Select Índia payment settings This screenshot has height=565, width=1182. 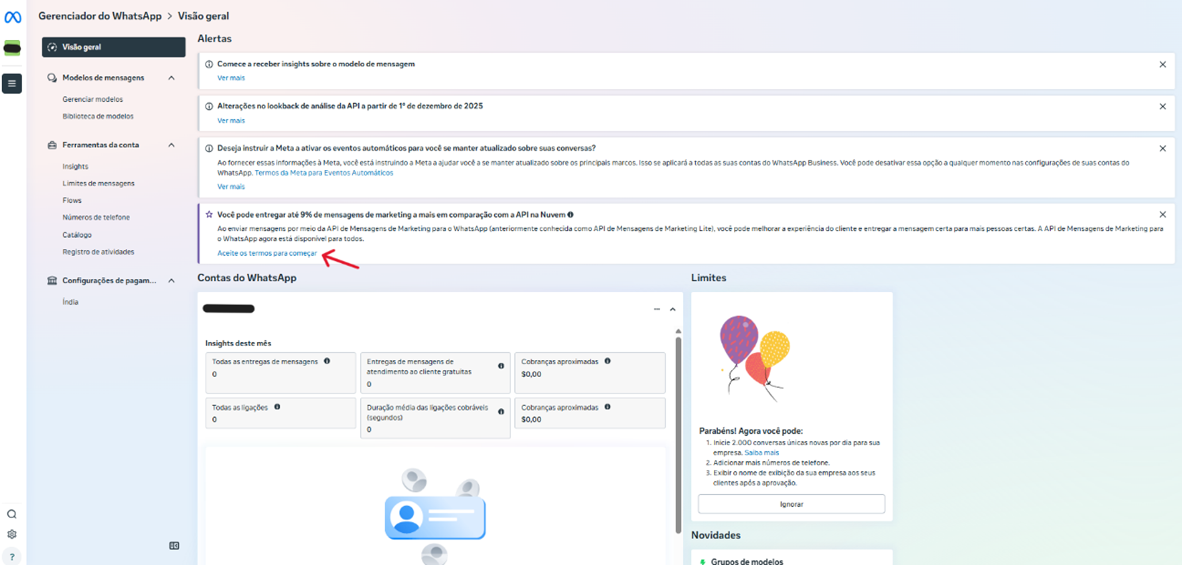point(70,302)
